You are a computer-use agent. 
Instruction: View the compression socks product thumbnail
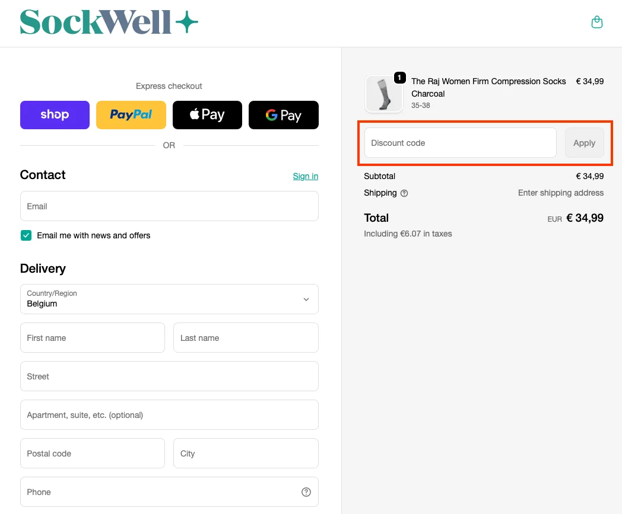pyautogui.click(x=383, y=93)
